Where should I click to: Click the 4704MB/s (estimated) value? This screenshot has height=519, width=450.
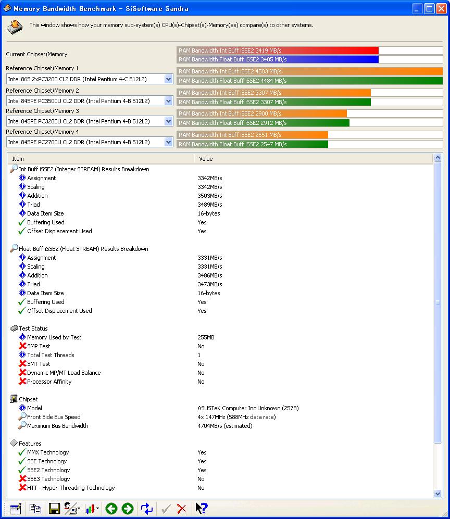tap(225, 426)
